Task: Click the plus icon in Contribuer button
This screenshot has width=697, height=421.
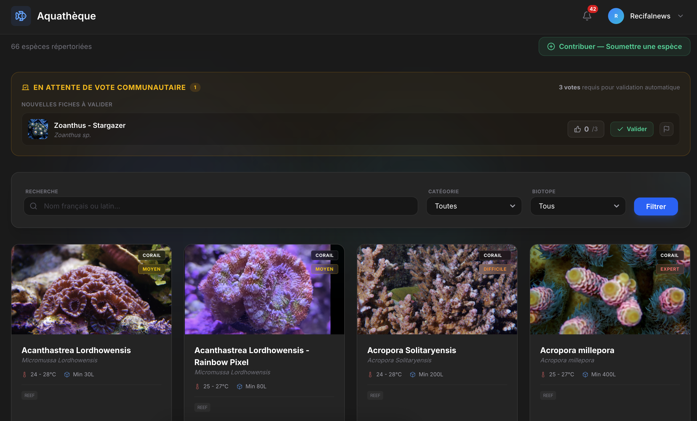Action: pyautogui.click(x=551, y=46)
